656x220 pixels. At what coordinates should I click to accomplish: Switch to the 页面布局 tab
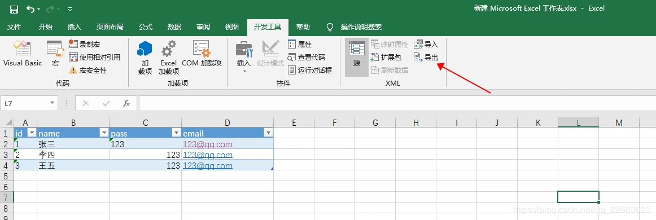[110, 27]
